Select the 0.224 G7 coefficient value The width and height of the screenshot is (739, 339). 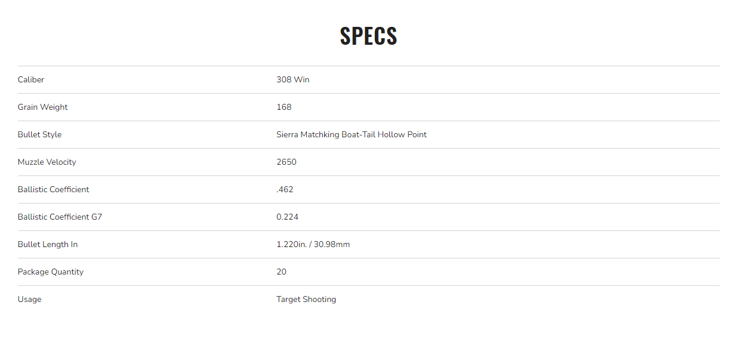(x=287, y=217)
